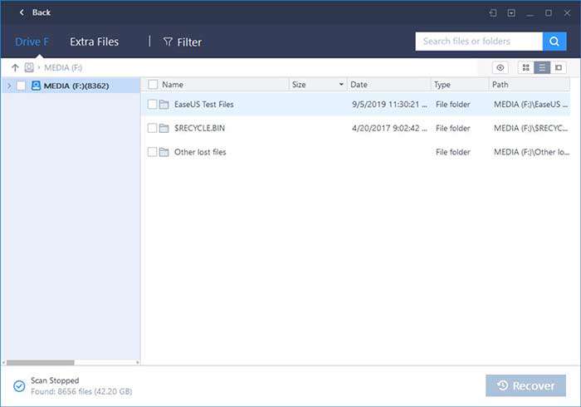Image resolution: width=581 pixels, height=407 pixels.
Task: Go back using the Back arrow
Action: click(22, 12)
